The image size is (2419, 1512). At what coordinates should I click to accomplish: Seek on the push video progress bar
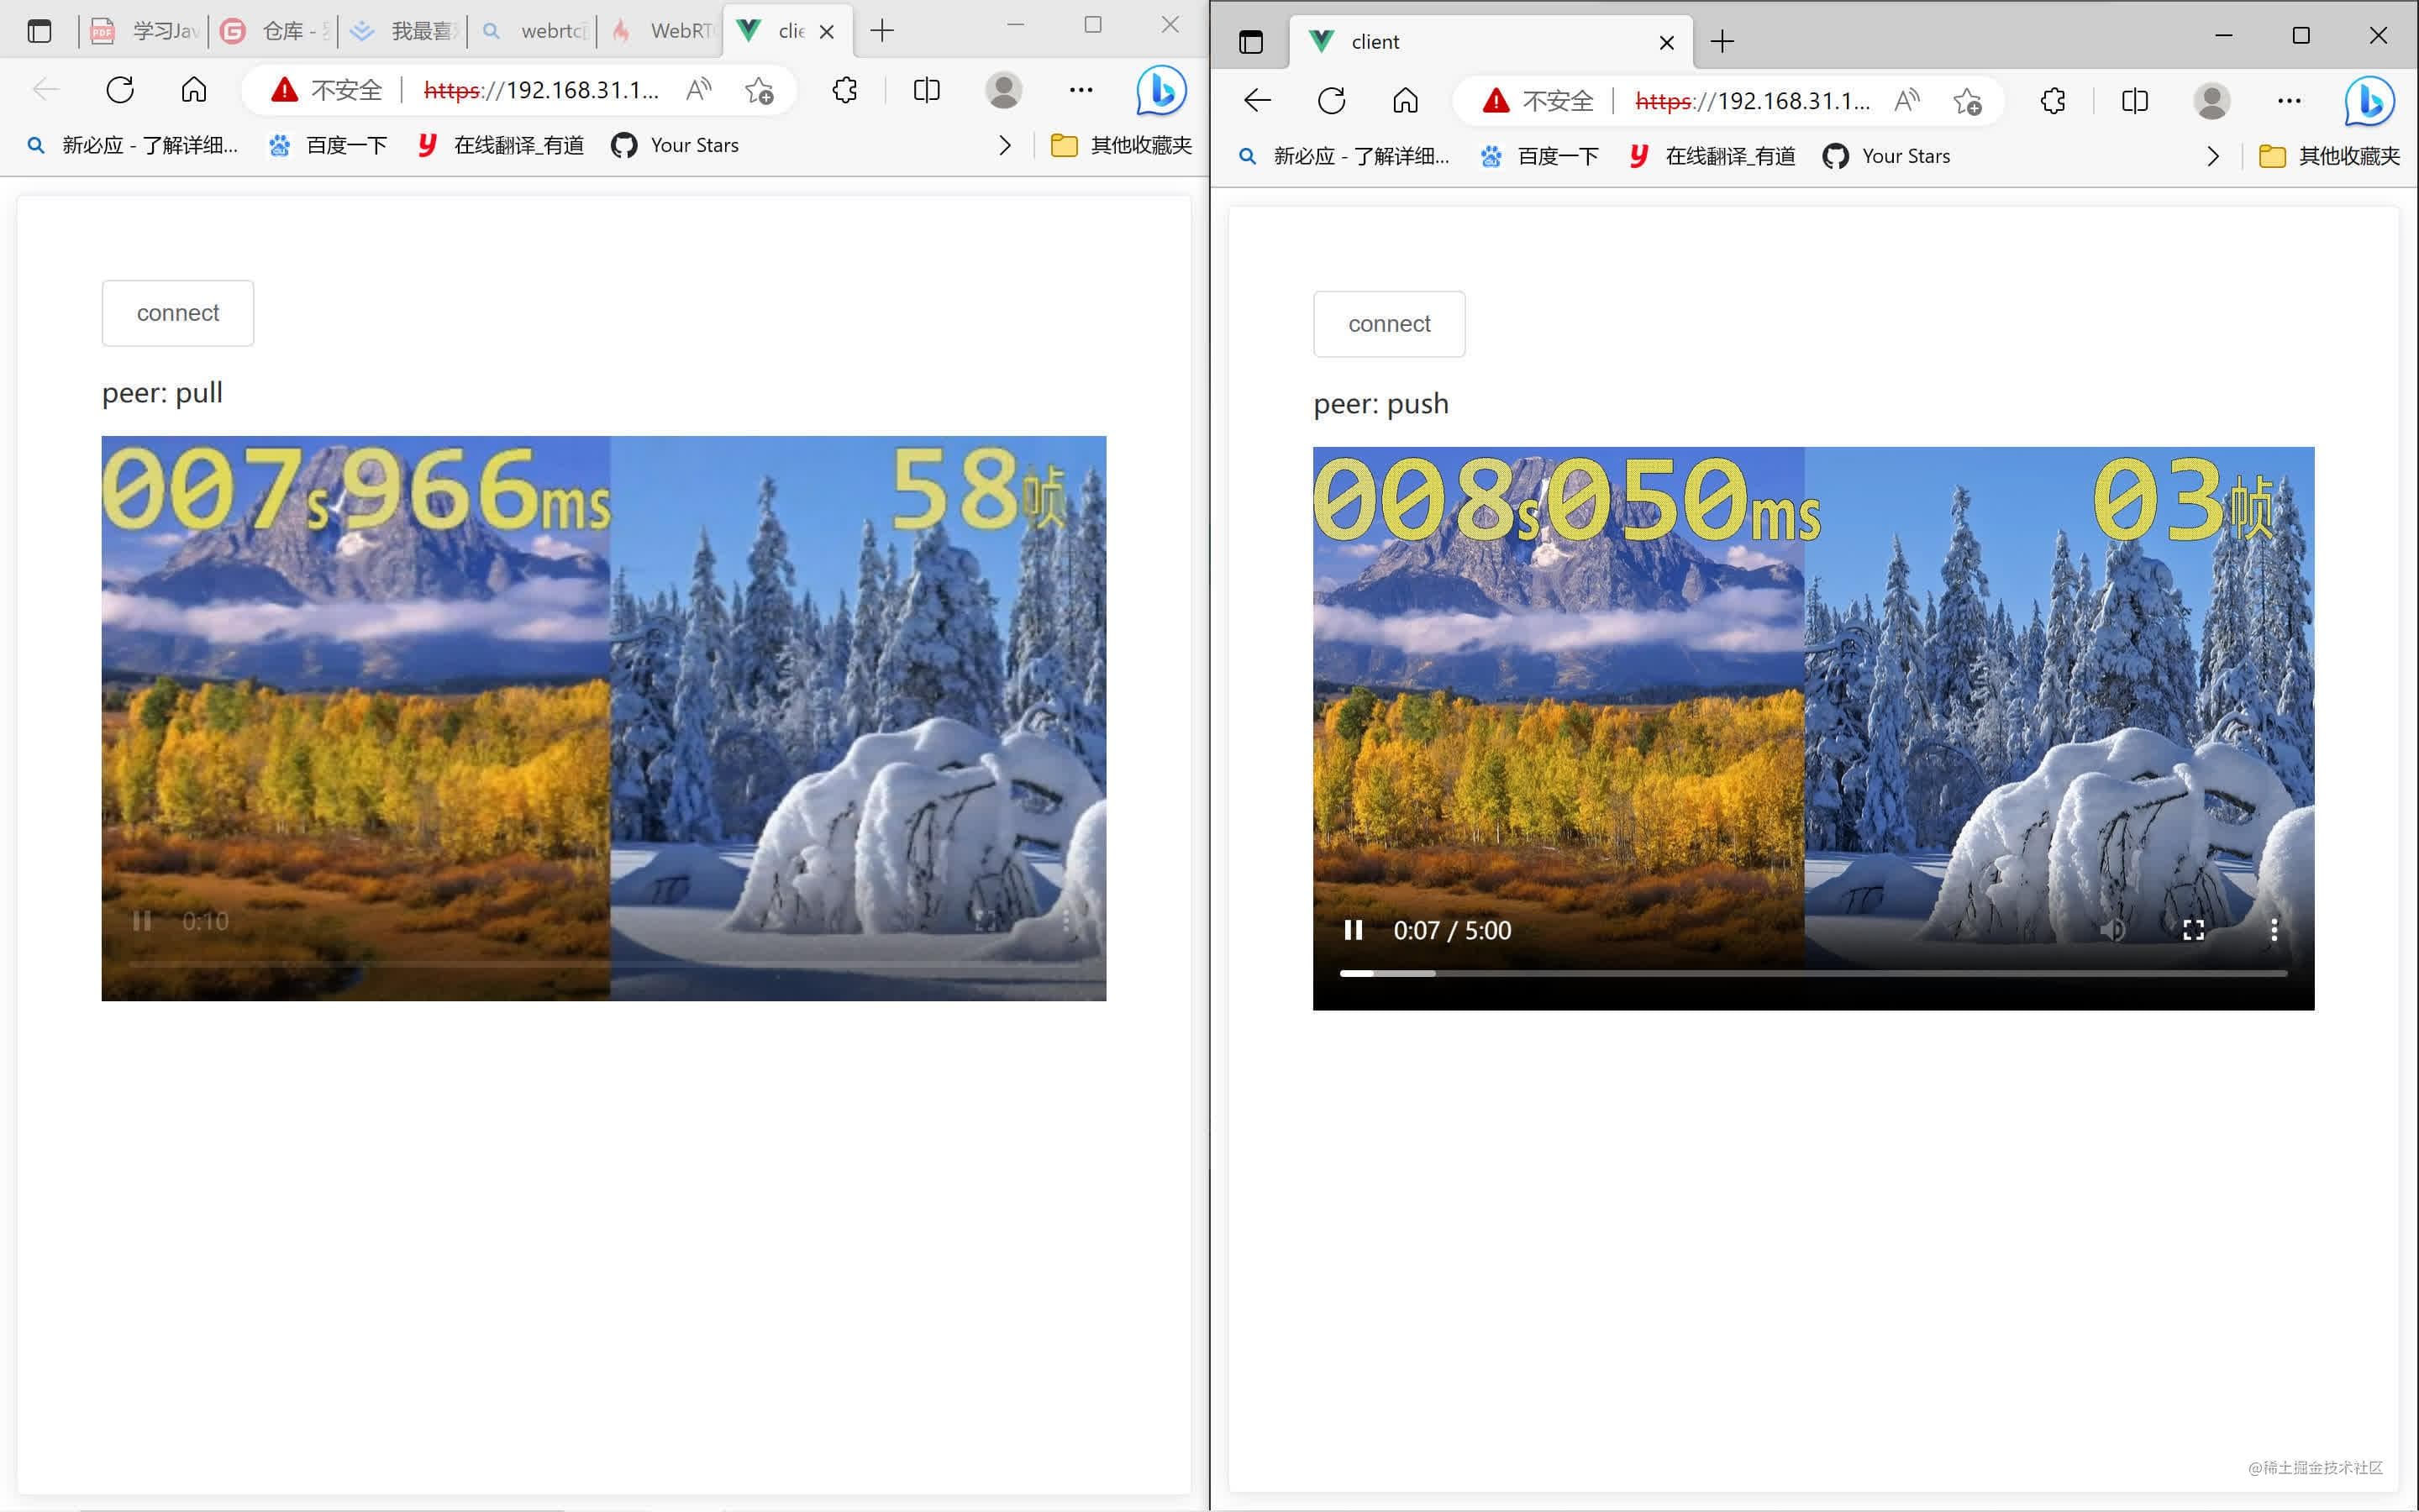click(1813, 973)
